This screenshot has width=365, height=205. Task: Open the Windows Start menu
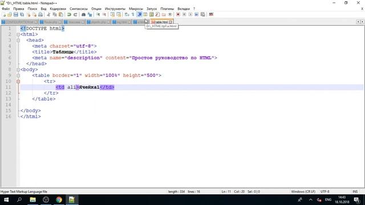6,200
